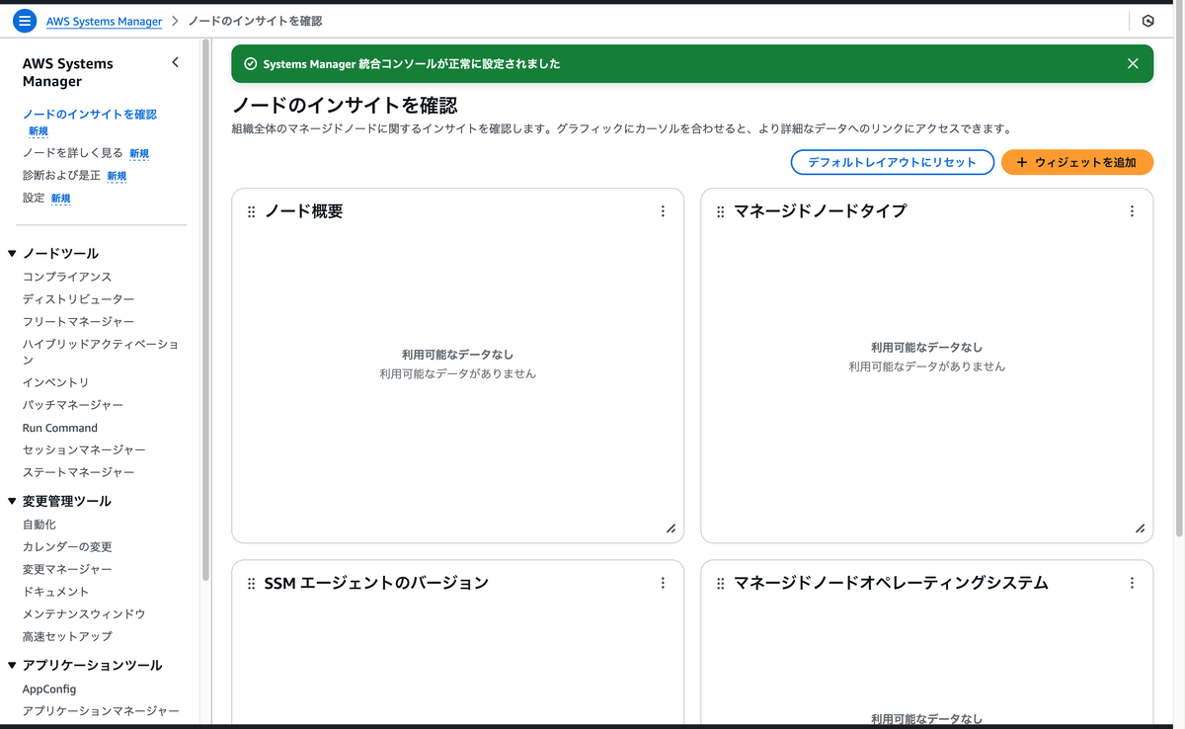This screenshot has width=1185, height=729.
Task: Open メンテナンスウィンドウ in sidebar
Action: click(x=84, y=613)
